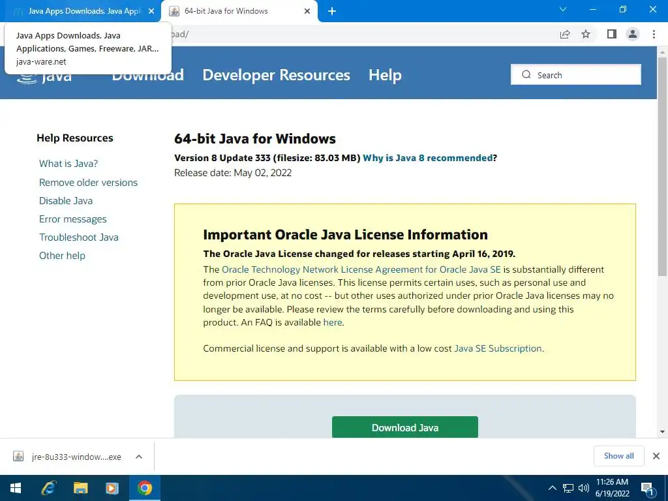Viewport: 668px width, 501px height.
Task: Click the 64-bit Java for Windows heading
Action: (x=255, y=139)
